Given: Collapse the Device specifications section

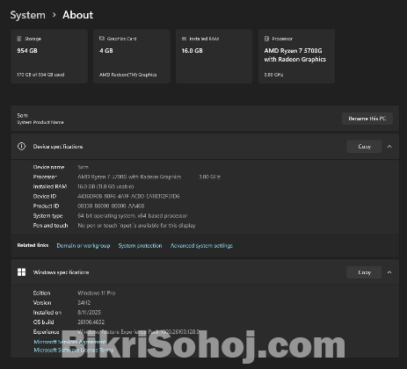Looking at the screenshot, I should point(389,147).
